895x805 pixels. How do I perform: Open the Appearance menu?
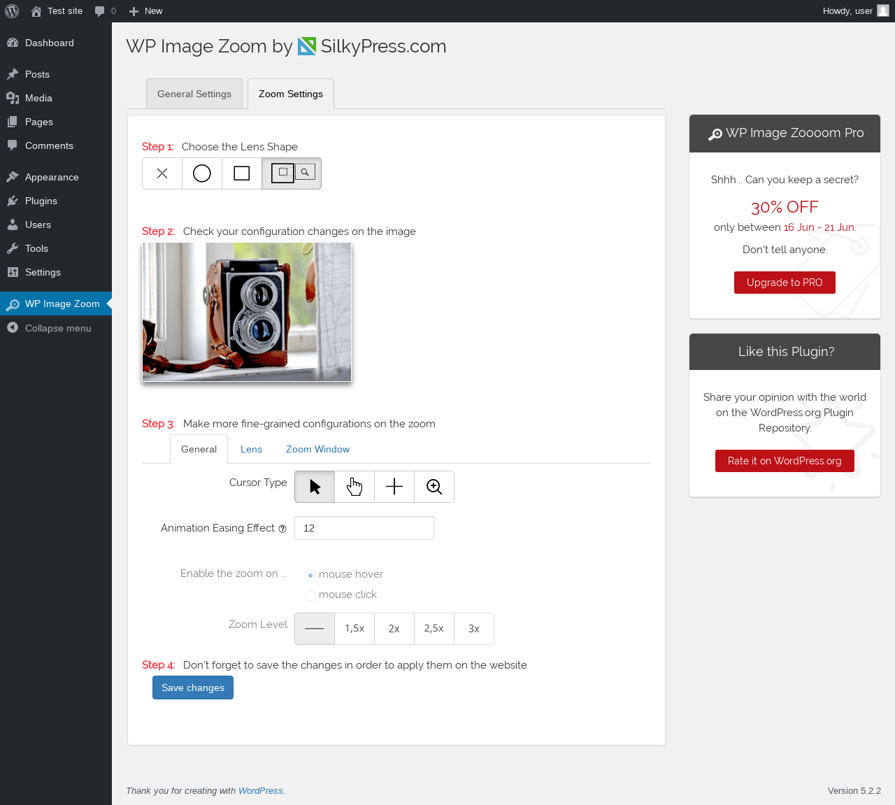(56, 177)
